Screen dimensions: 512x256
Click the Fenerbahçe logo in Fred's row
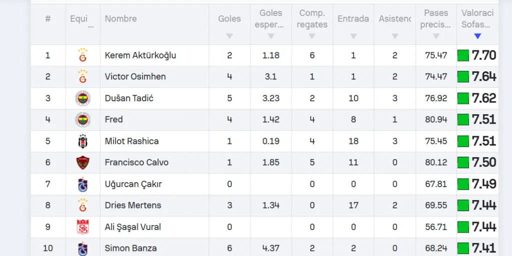82,120
